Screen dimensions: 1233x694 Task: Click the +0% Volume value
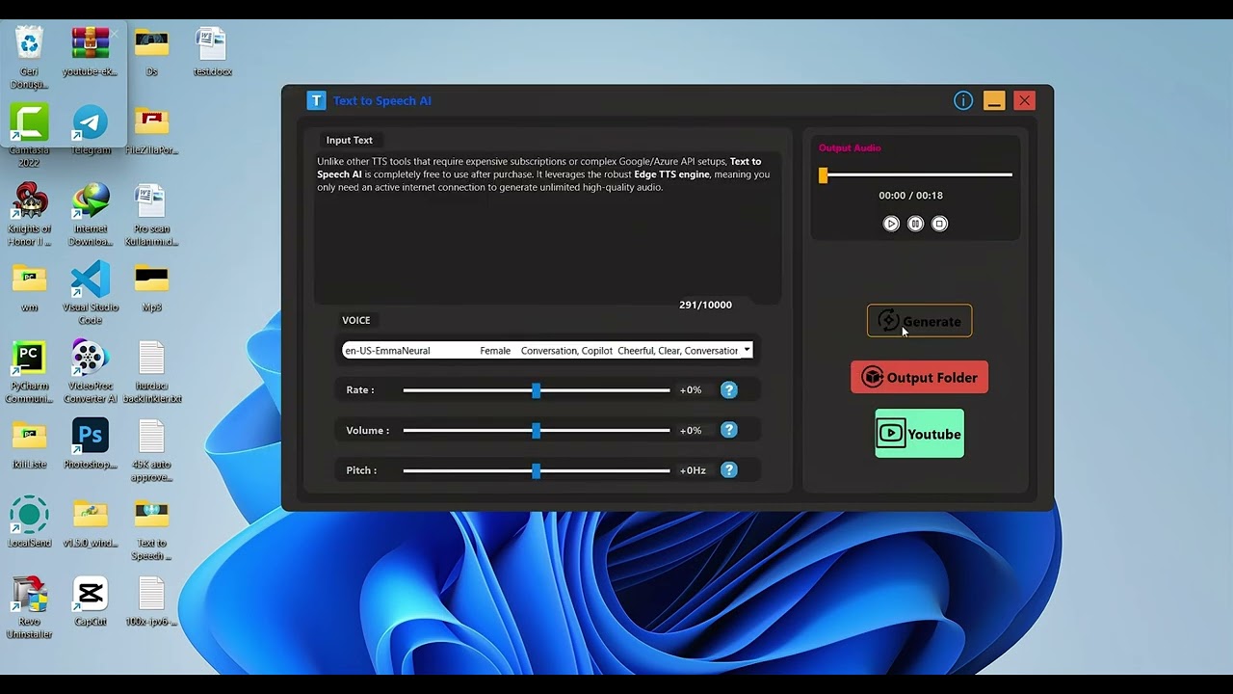coord(691,430)
